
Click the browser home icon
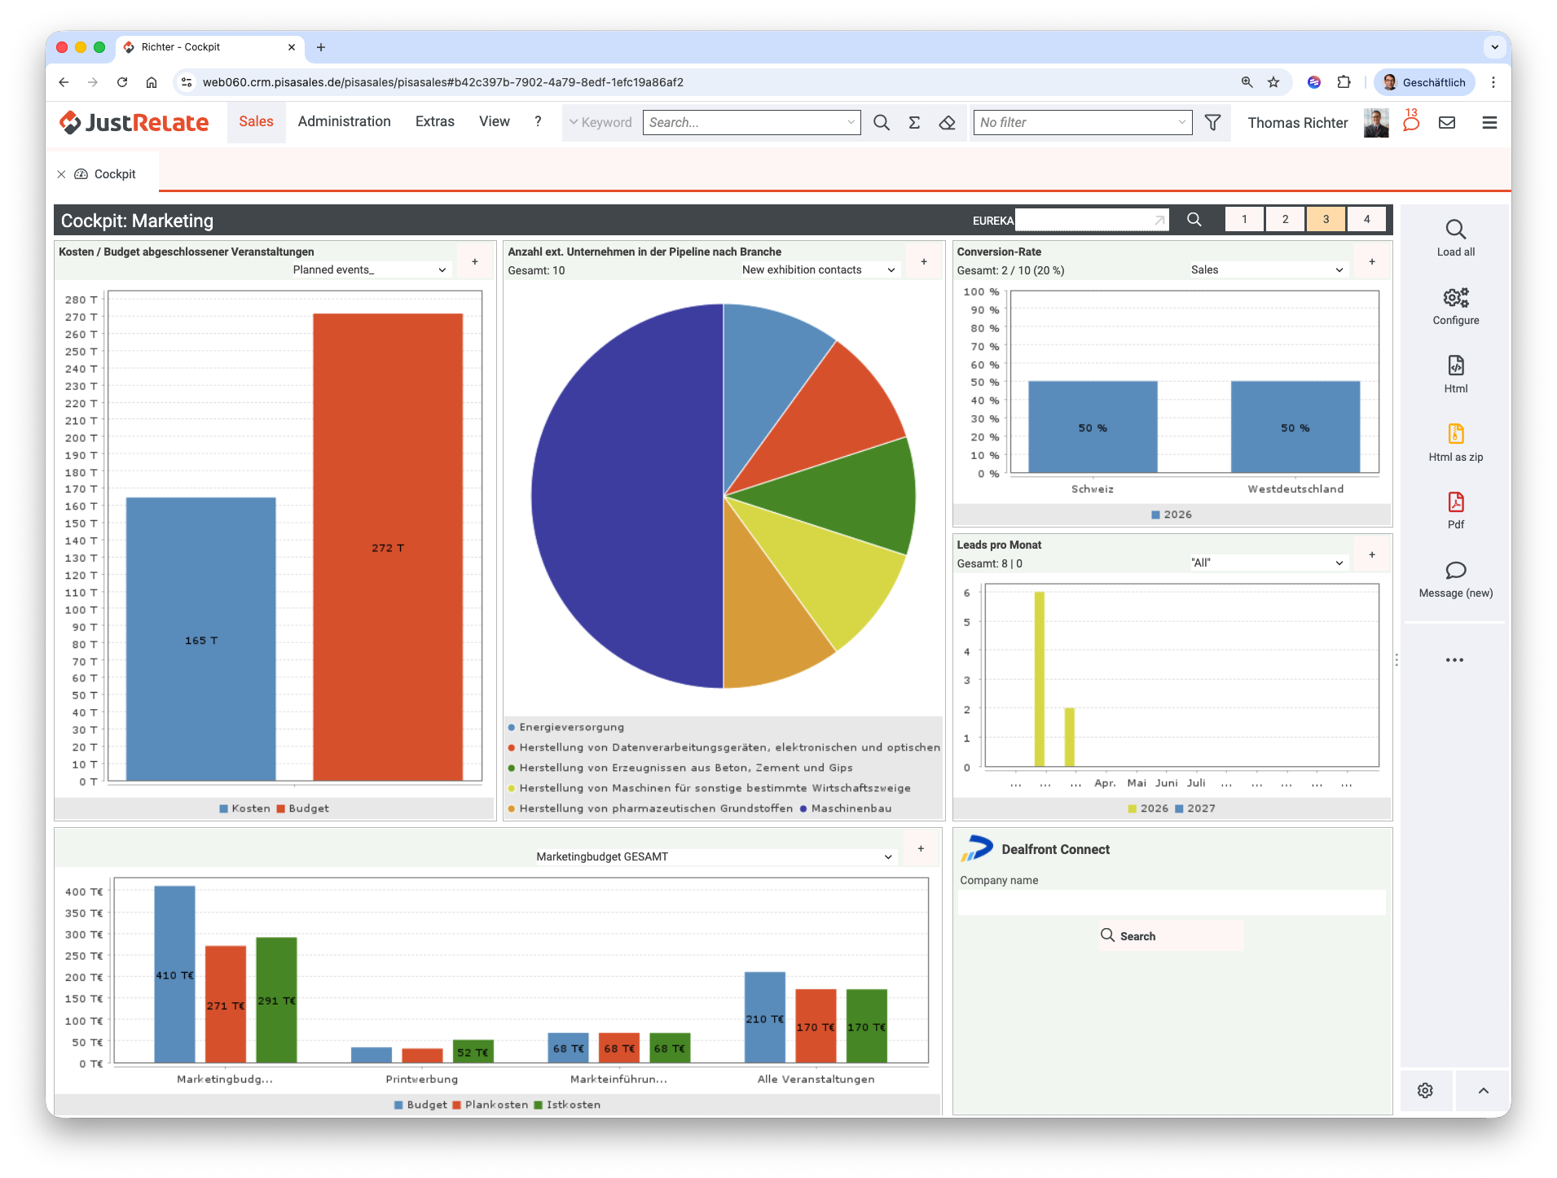[152, 82]
